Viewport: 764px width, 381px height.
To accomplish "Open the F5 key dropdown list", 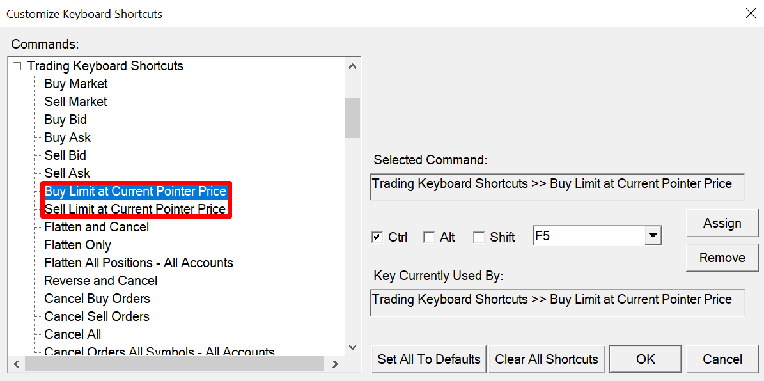I will [x=652, y=236].
